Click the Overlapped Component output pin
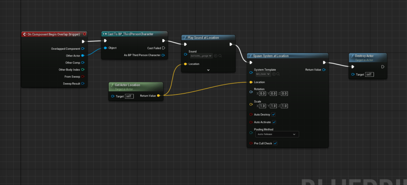 [83, 49]
